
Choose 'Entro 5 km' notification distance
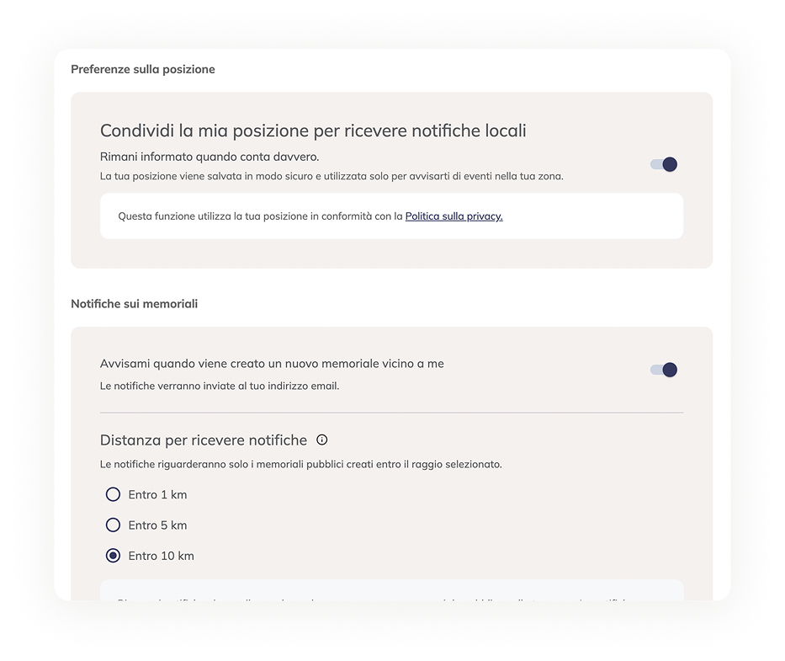[114, 525]
